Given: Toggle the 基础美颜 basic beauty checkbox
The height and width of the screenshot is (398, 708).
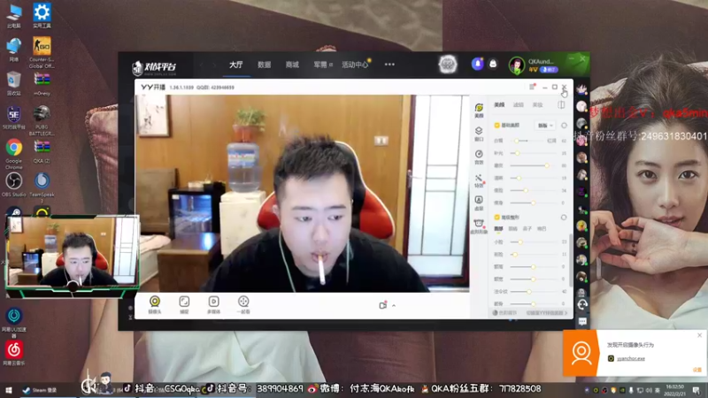Looking at the screenshot, I should pos(496,125).
